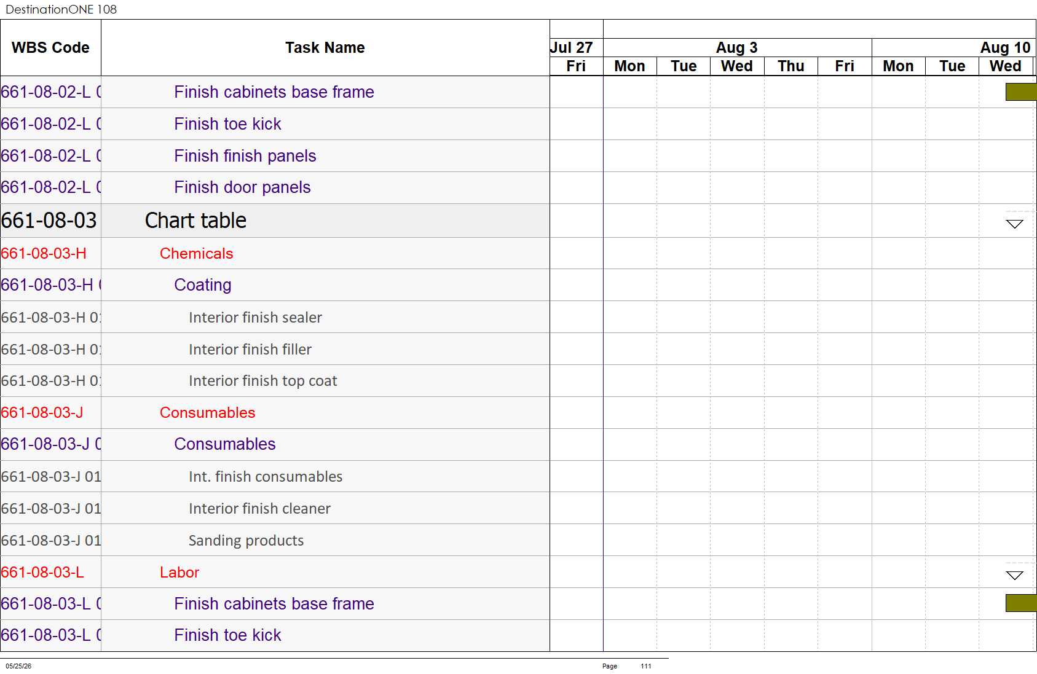
Task: Click WBS code 661-08-03-L in red
Action: 42,573
